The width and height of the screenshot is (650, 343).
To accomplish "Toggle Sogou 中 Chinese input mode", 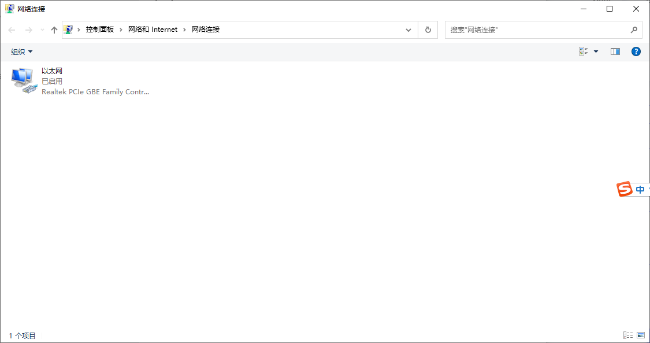I will (640, 189).
